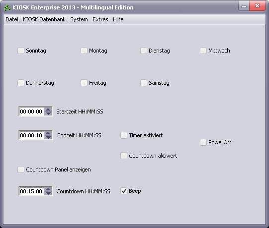Screen dimensions: 269x228
Task: Enable the Sonntag checkbox
Action: [x=21, y=51]
